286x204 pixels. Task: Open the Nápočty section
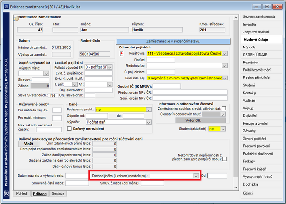261,47
